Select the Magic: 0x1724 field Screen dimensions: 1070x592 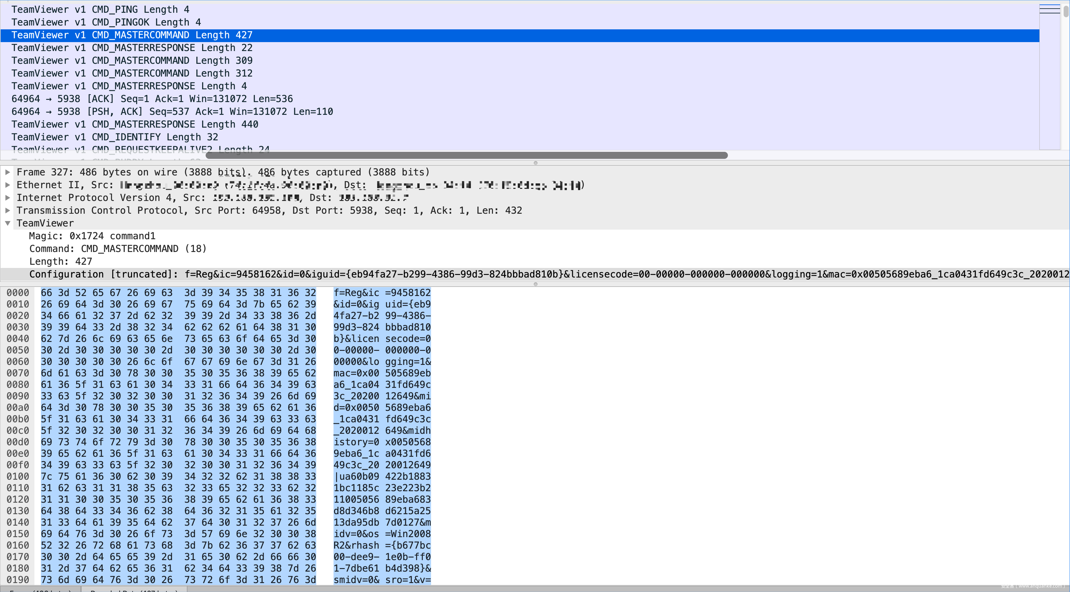pos(92,236)
